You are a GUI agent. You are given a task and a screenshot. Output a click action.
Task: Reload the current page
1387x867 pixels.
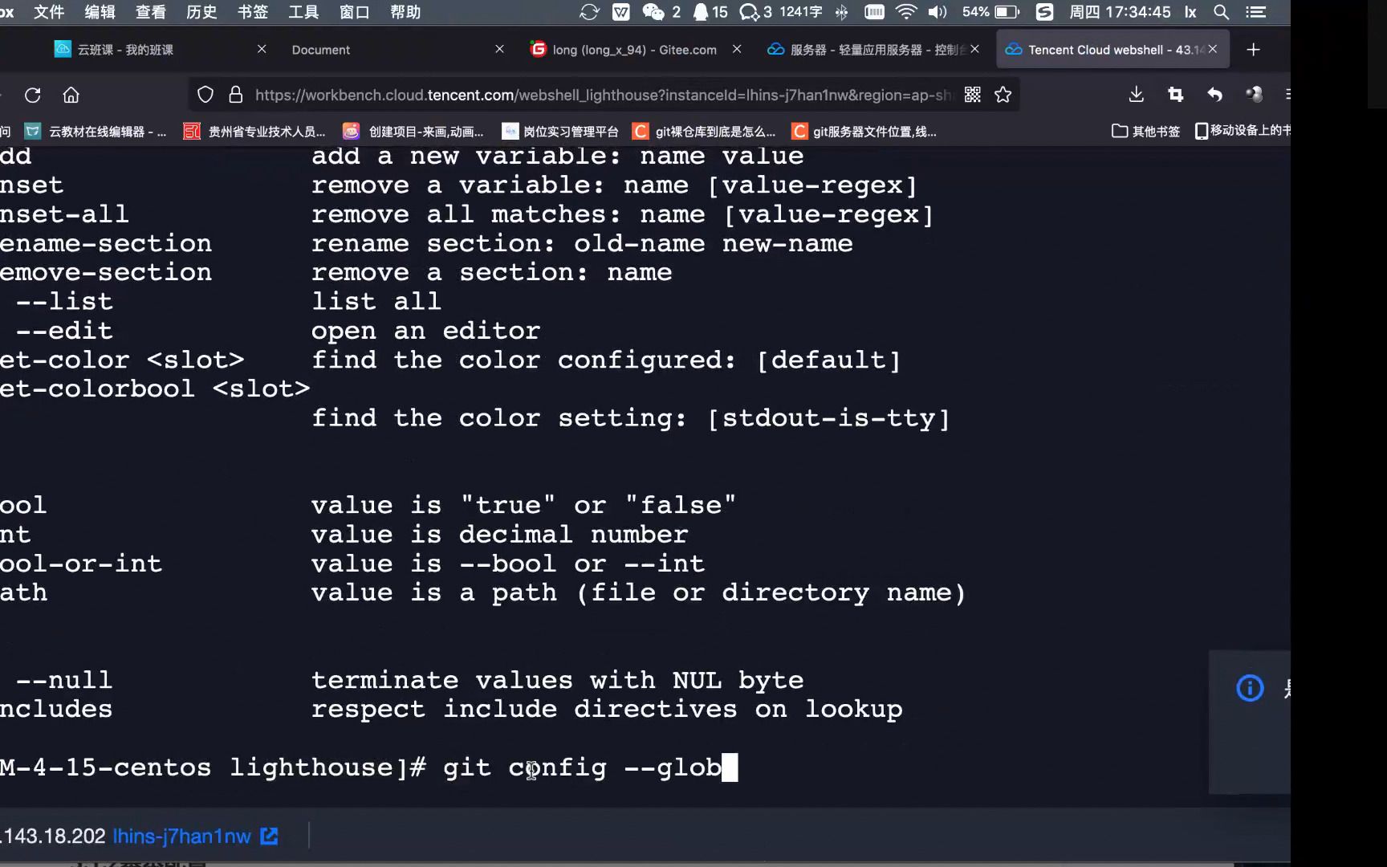(33, 95)
